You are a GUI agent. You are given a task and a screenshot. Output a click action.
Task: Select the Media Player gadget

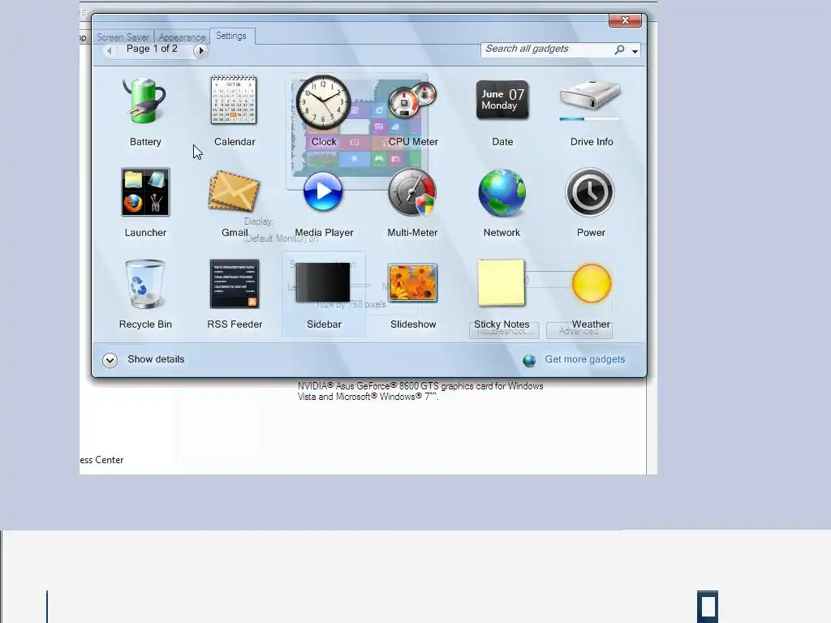[323, 191]
